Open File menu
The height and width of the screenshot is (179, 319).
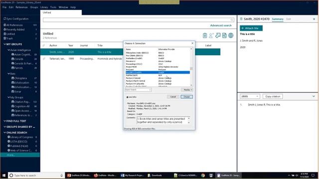pyautogui.click(x=4, y=7)
